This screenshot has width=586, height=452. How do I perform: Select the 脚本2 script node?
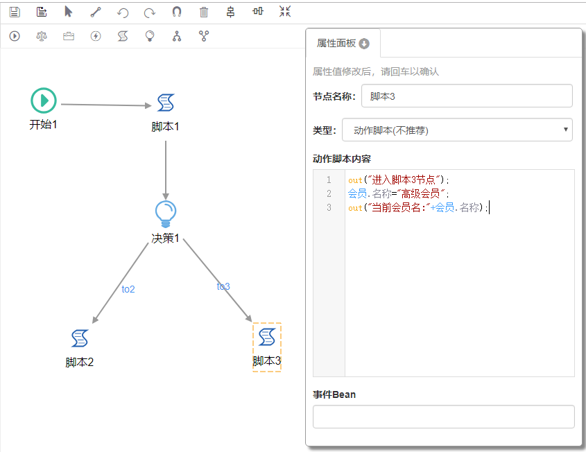[80, 338]
